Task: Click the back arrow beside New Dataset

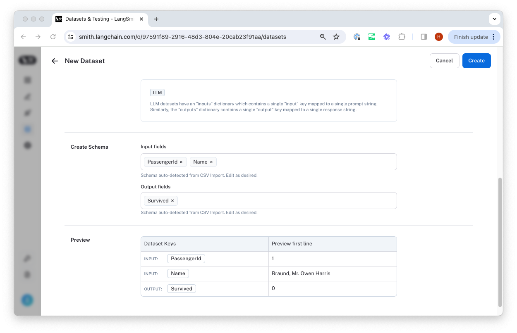Action: [55, 61]
